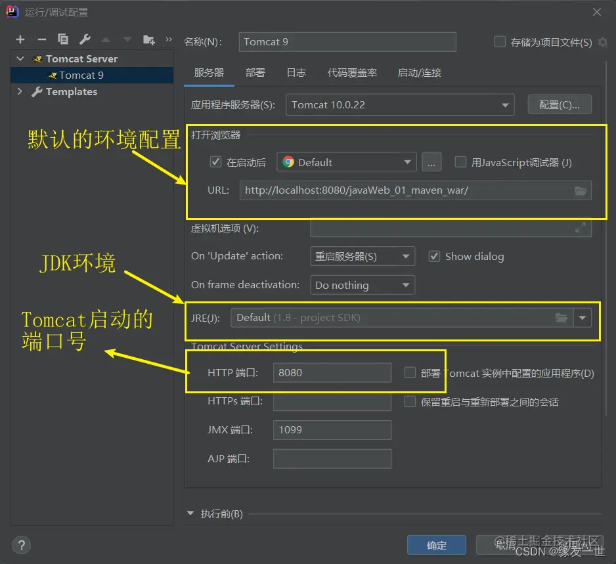The height and width of the screenshot is (564, 616).
Task: Click the browser ellipsis button
Action: [431, 162]
